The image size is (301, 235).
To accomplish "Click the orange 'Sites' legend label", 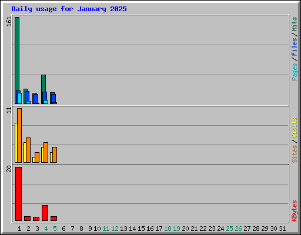I will (295, 154).
